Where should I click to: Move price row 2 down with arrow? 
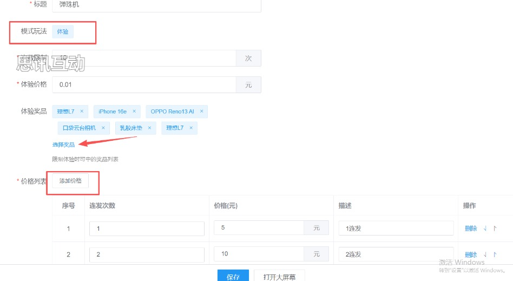click(x=485, y=254)
